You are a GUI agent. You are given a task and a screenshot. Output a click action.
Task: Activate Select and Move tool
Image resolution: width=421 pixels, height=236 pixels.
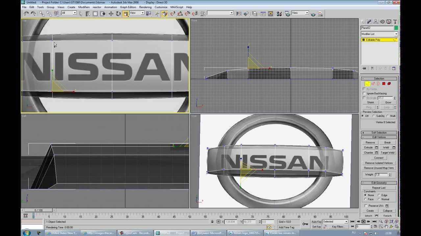[x=111, y=13]
